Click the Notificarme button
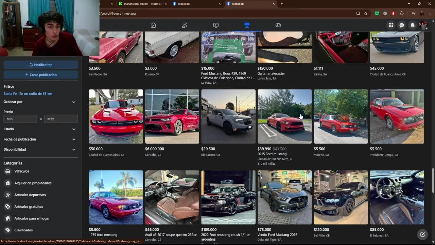Image resolution: width=435 pixels, height=245 pixels. 41,65
